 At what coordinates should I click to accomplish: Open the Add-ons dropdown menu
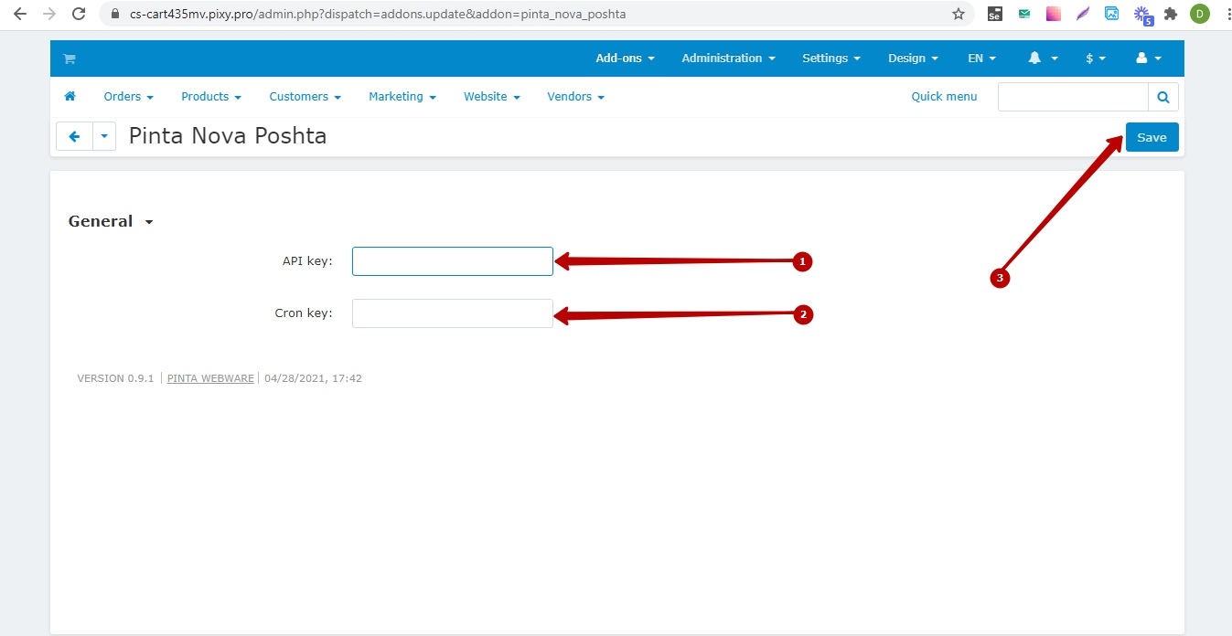click(625, 58)
